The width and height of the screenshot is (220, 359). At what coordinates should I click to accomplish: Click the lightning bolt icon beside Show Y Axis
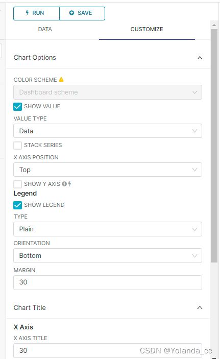(69, 184)
